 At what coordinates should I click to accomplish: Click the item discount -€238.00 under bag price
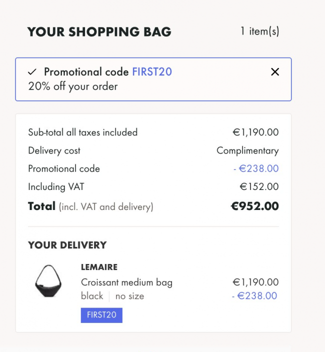point(254,295)
